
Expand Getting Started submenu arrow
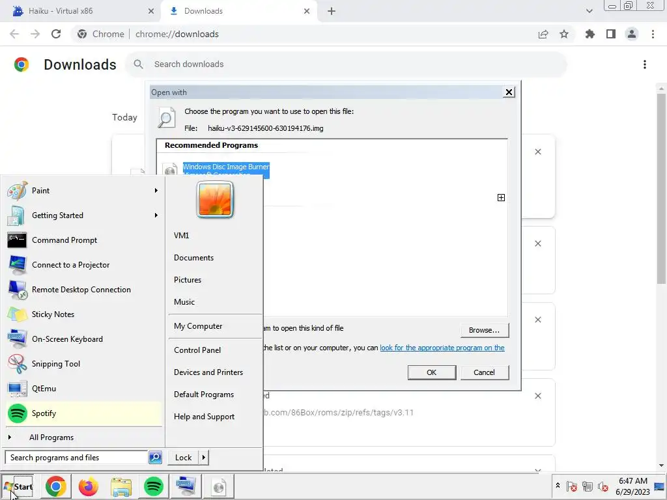coord(156,215)
